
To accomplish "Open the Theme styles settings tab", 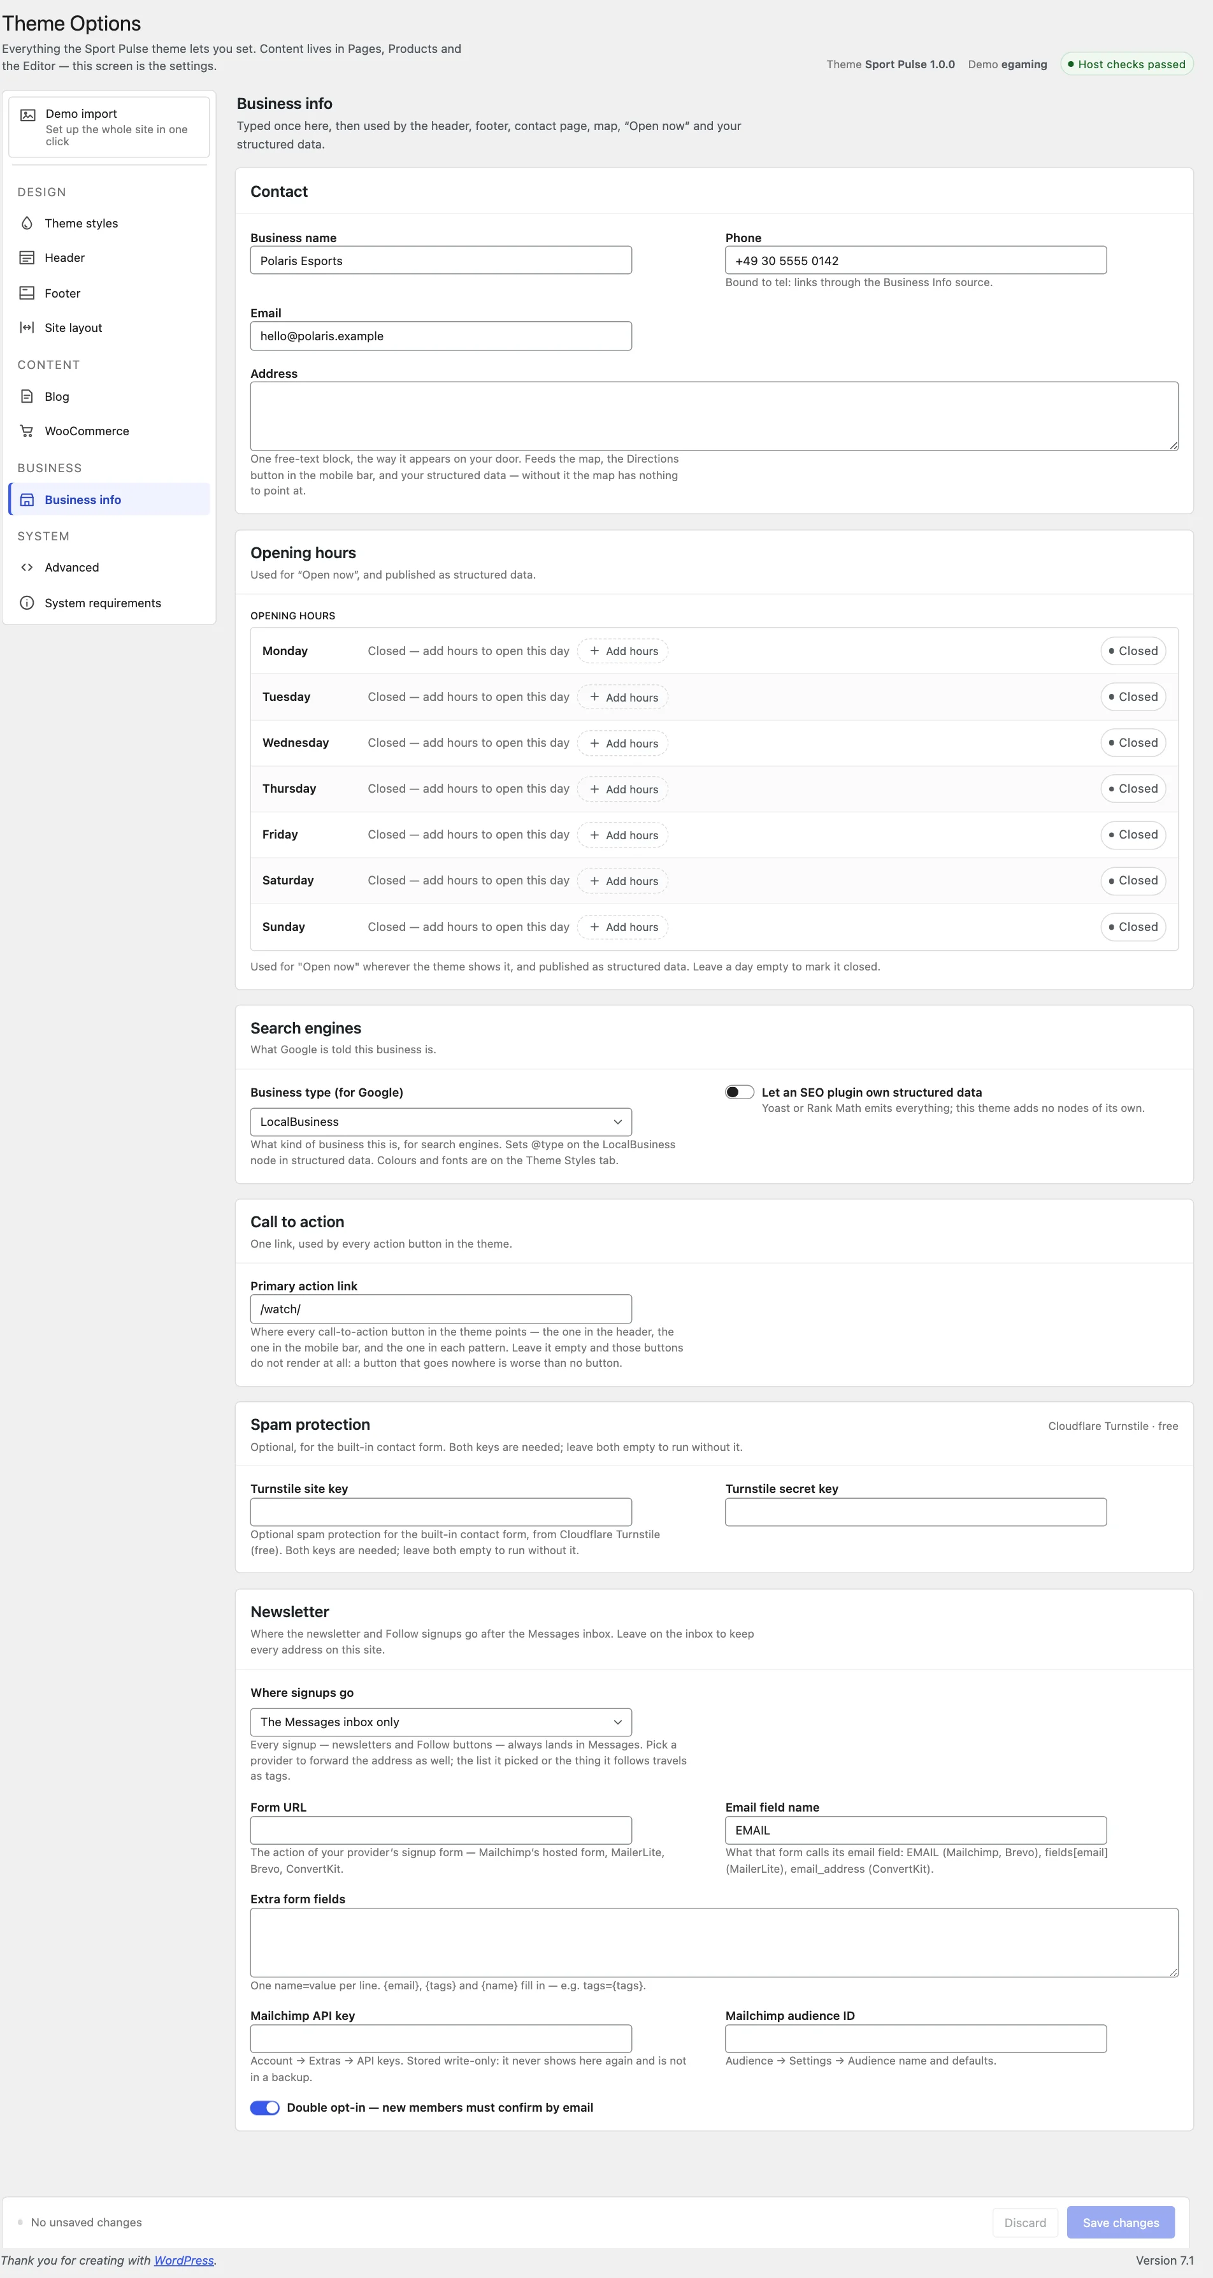I will click(x=109, y=223).
